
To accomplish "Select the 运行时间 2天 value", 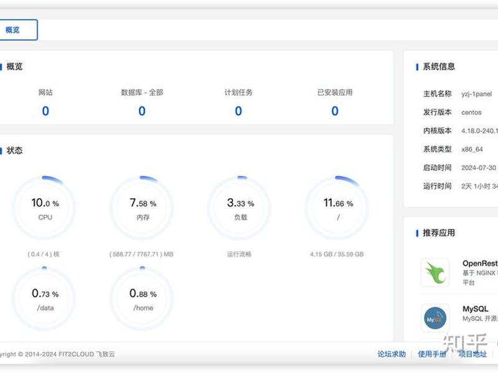I will (479, 186).
